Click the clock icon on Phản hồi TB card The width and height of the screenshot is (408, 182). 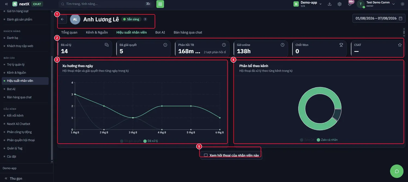click(224, 45)
